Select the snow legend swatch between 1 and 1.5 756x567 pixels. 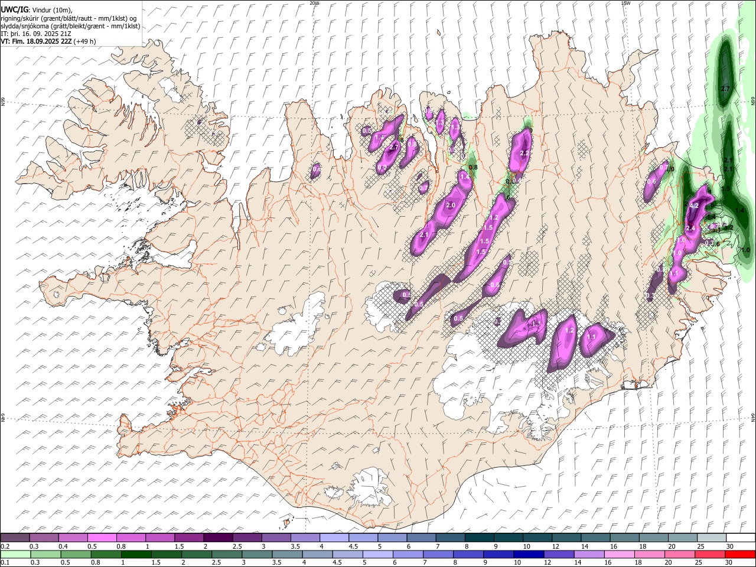159,538
